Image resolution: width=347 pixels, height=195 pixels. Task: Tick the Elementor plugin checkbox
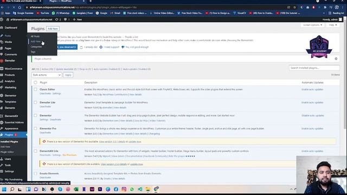pos(35,115)
